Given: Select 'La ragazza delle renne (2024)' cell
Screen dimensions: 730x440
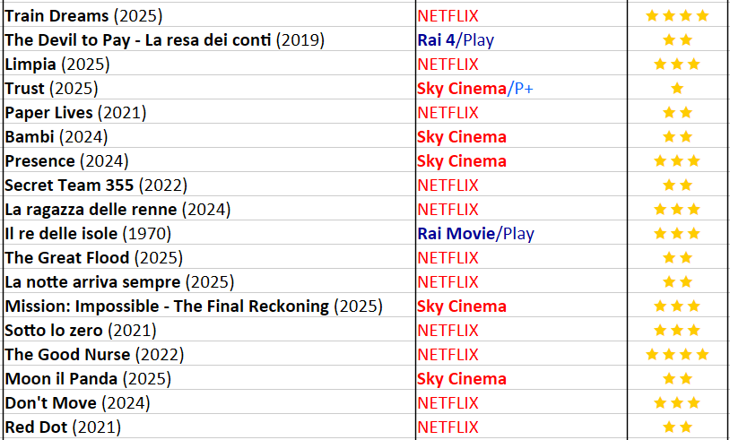Looking at the screenshot, I should pos(209,209).
